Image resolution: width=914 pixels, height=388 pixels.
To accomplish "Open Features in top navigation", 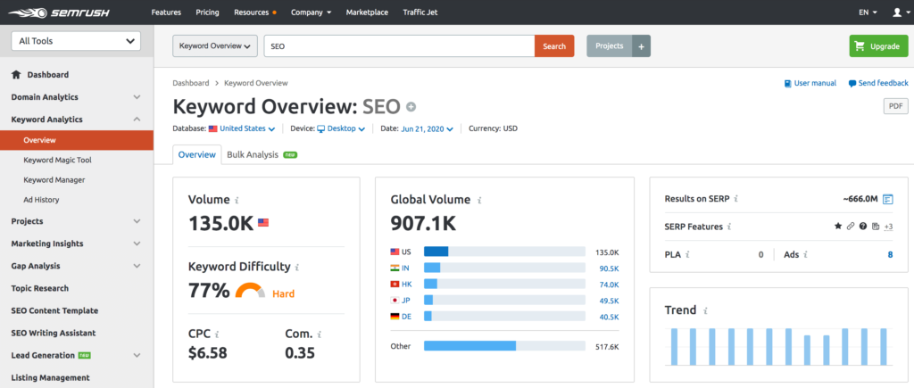I will click(166, 12).
